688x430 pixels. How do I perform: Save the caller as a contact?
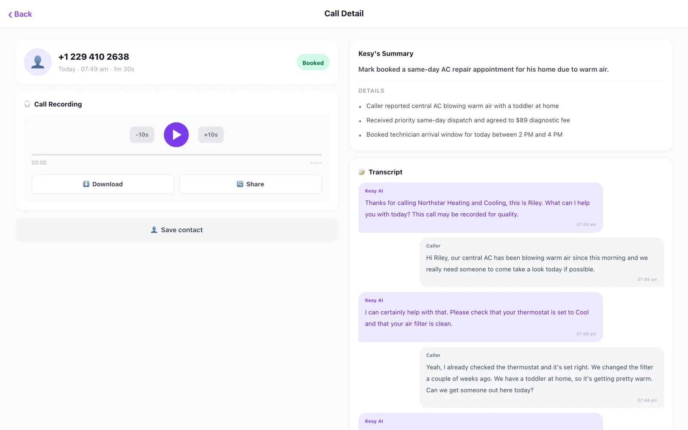coord(177,230)
